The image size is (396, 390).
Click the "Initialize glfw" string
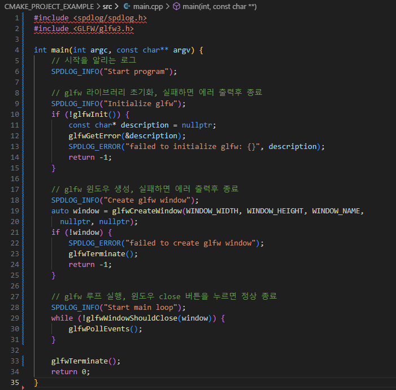(141, 104)
